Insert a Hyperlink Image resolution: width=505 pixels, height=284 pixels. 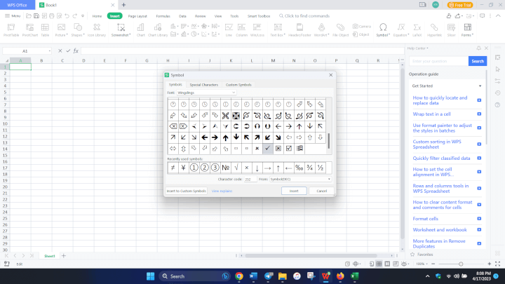(x=434, y=30)
